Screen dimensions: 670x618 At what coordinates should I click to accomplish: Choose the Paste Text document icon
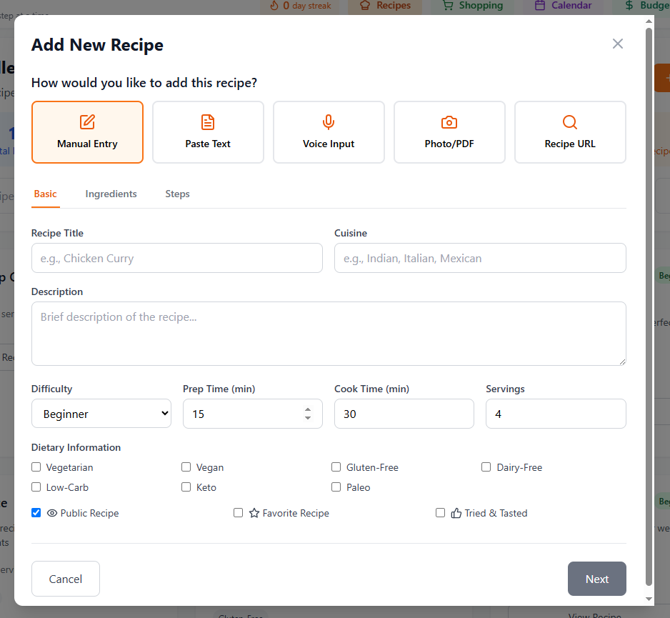[x=208, y=122]
